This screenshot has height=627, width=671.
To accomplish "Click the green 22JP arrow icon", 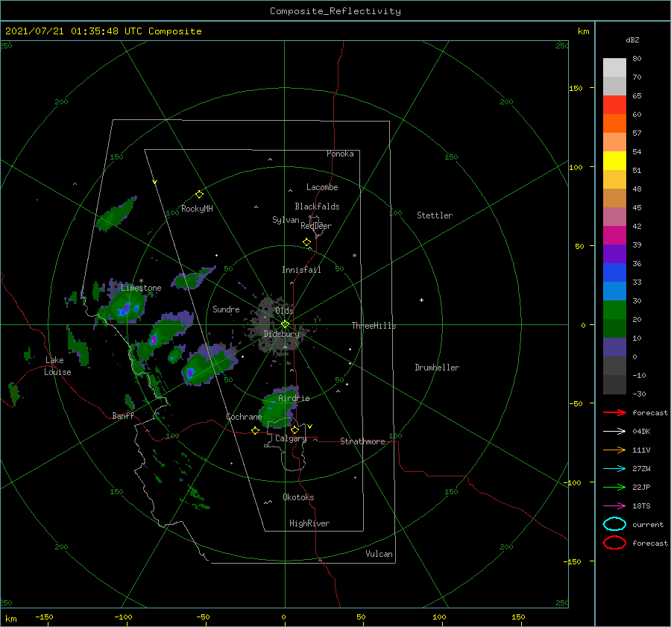I will [614, 487].
